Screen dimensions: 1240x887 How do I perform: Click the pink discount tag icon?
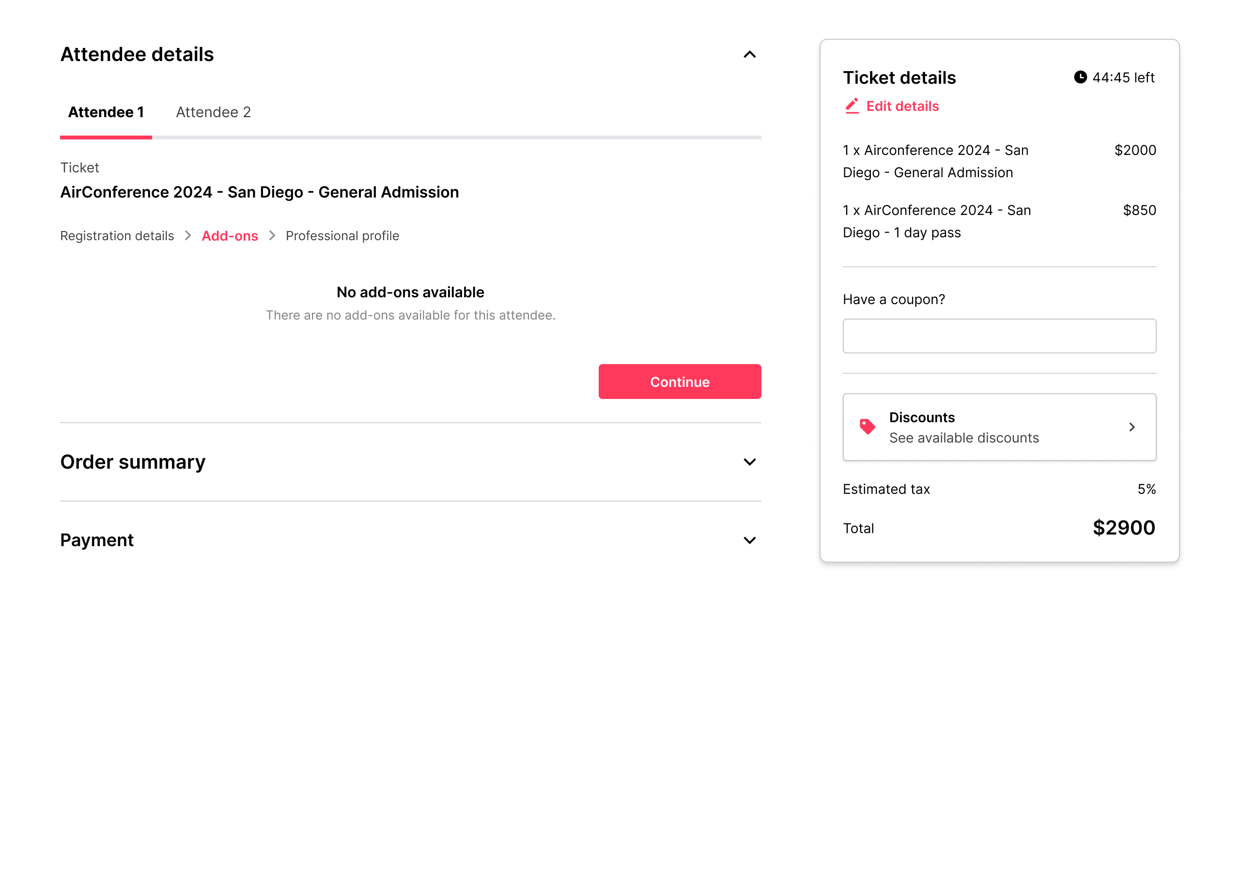coord(867,427)
